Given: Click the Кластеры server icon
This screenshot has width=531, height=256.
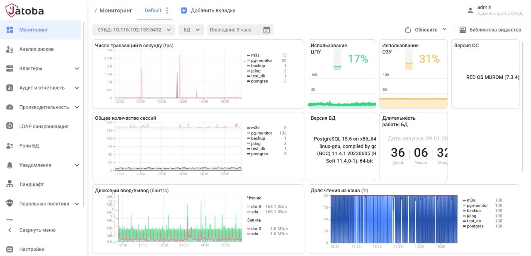Looking at the screenshot, I should click(10, 68).
